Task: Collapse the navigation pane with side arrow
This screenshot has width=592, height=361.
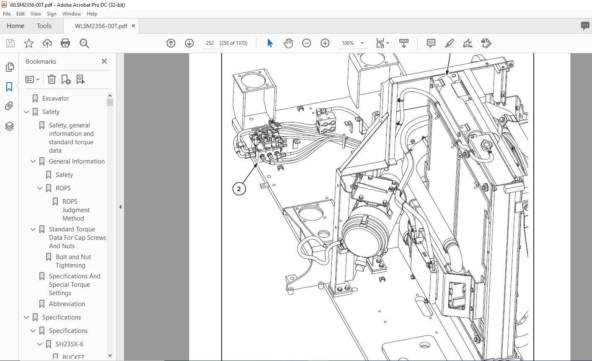Action: tap(120, 207)
